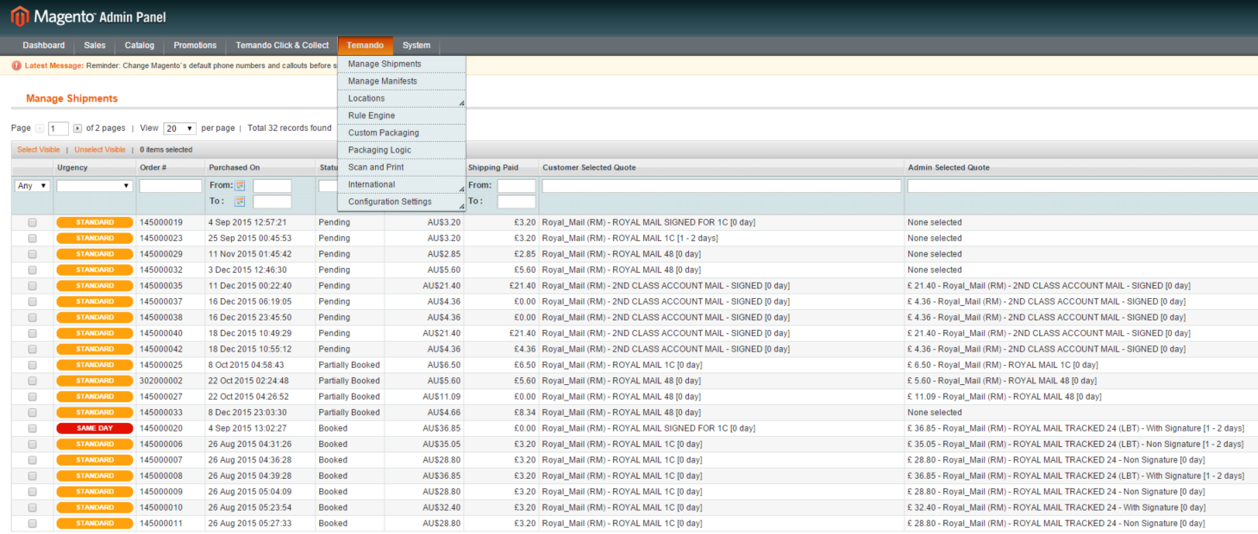The height and width of the screenshot is (534, 1258).
Task: Focus Customer Selected Quote filter field
Action: 722,186
